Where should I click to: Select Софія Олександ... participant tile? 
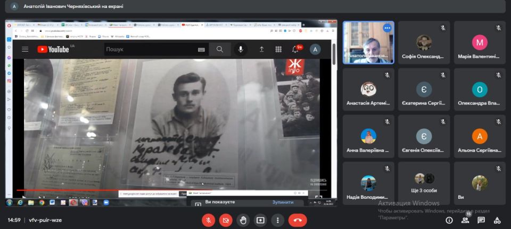coord(424,42)
